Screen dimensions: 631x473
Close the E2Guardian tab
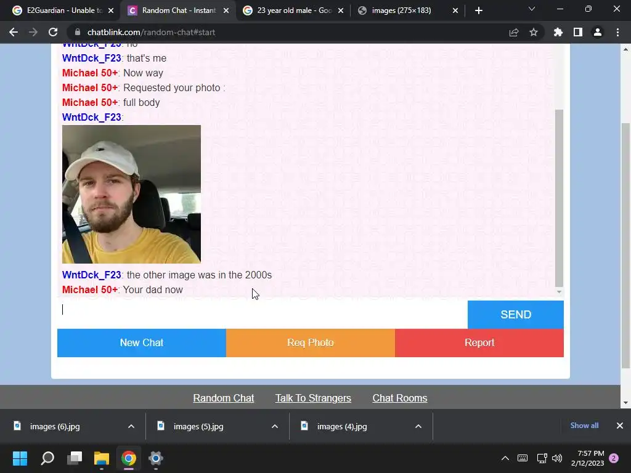[111, 10]
